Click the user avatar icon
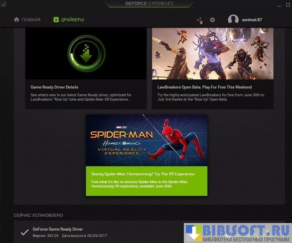 [x=233, y=20]
